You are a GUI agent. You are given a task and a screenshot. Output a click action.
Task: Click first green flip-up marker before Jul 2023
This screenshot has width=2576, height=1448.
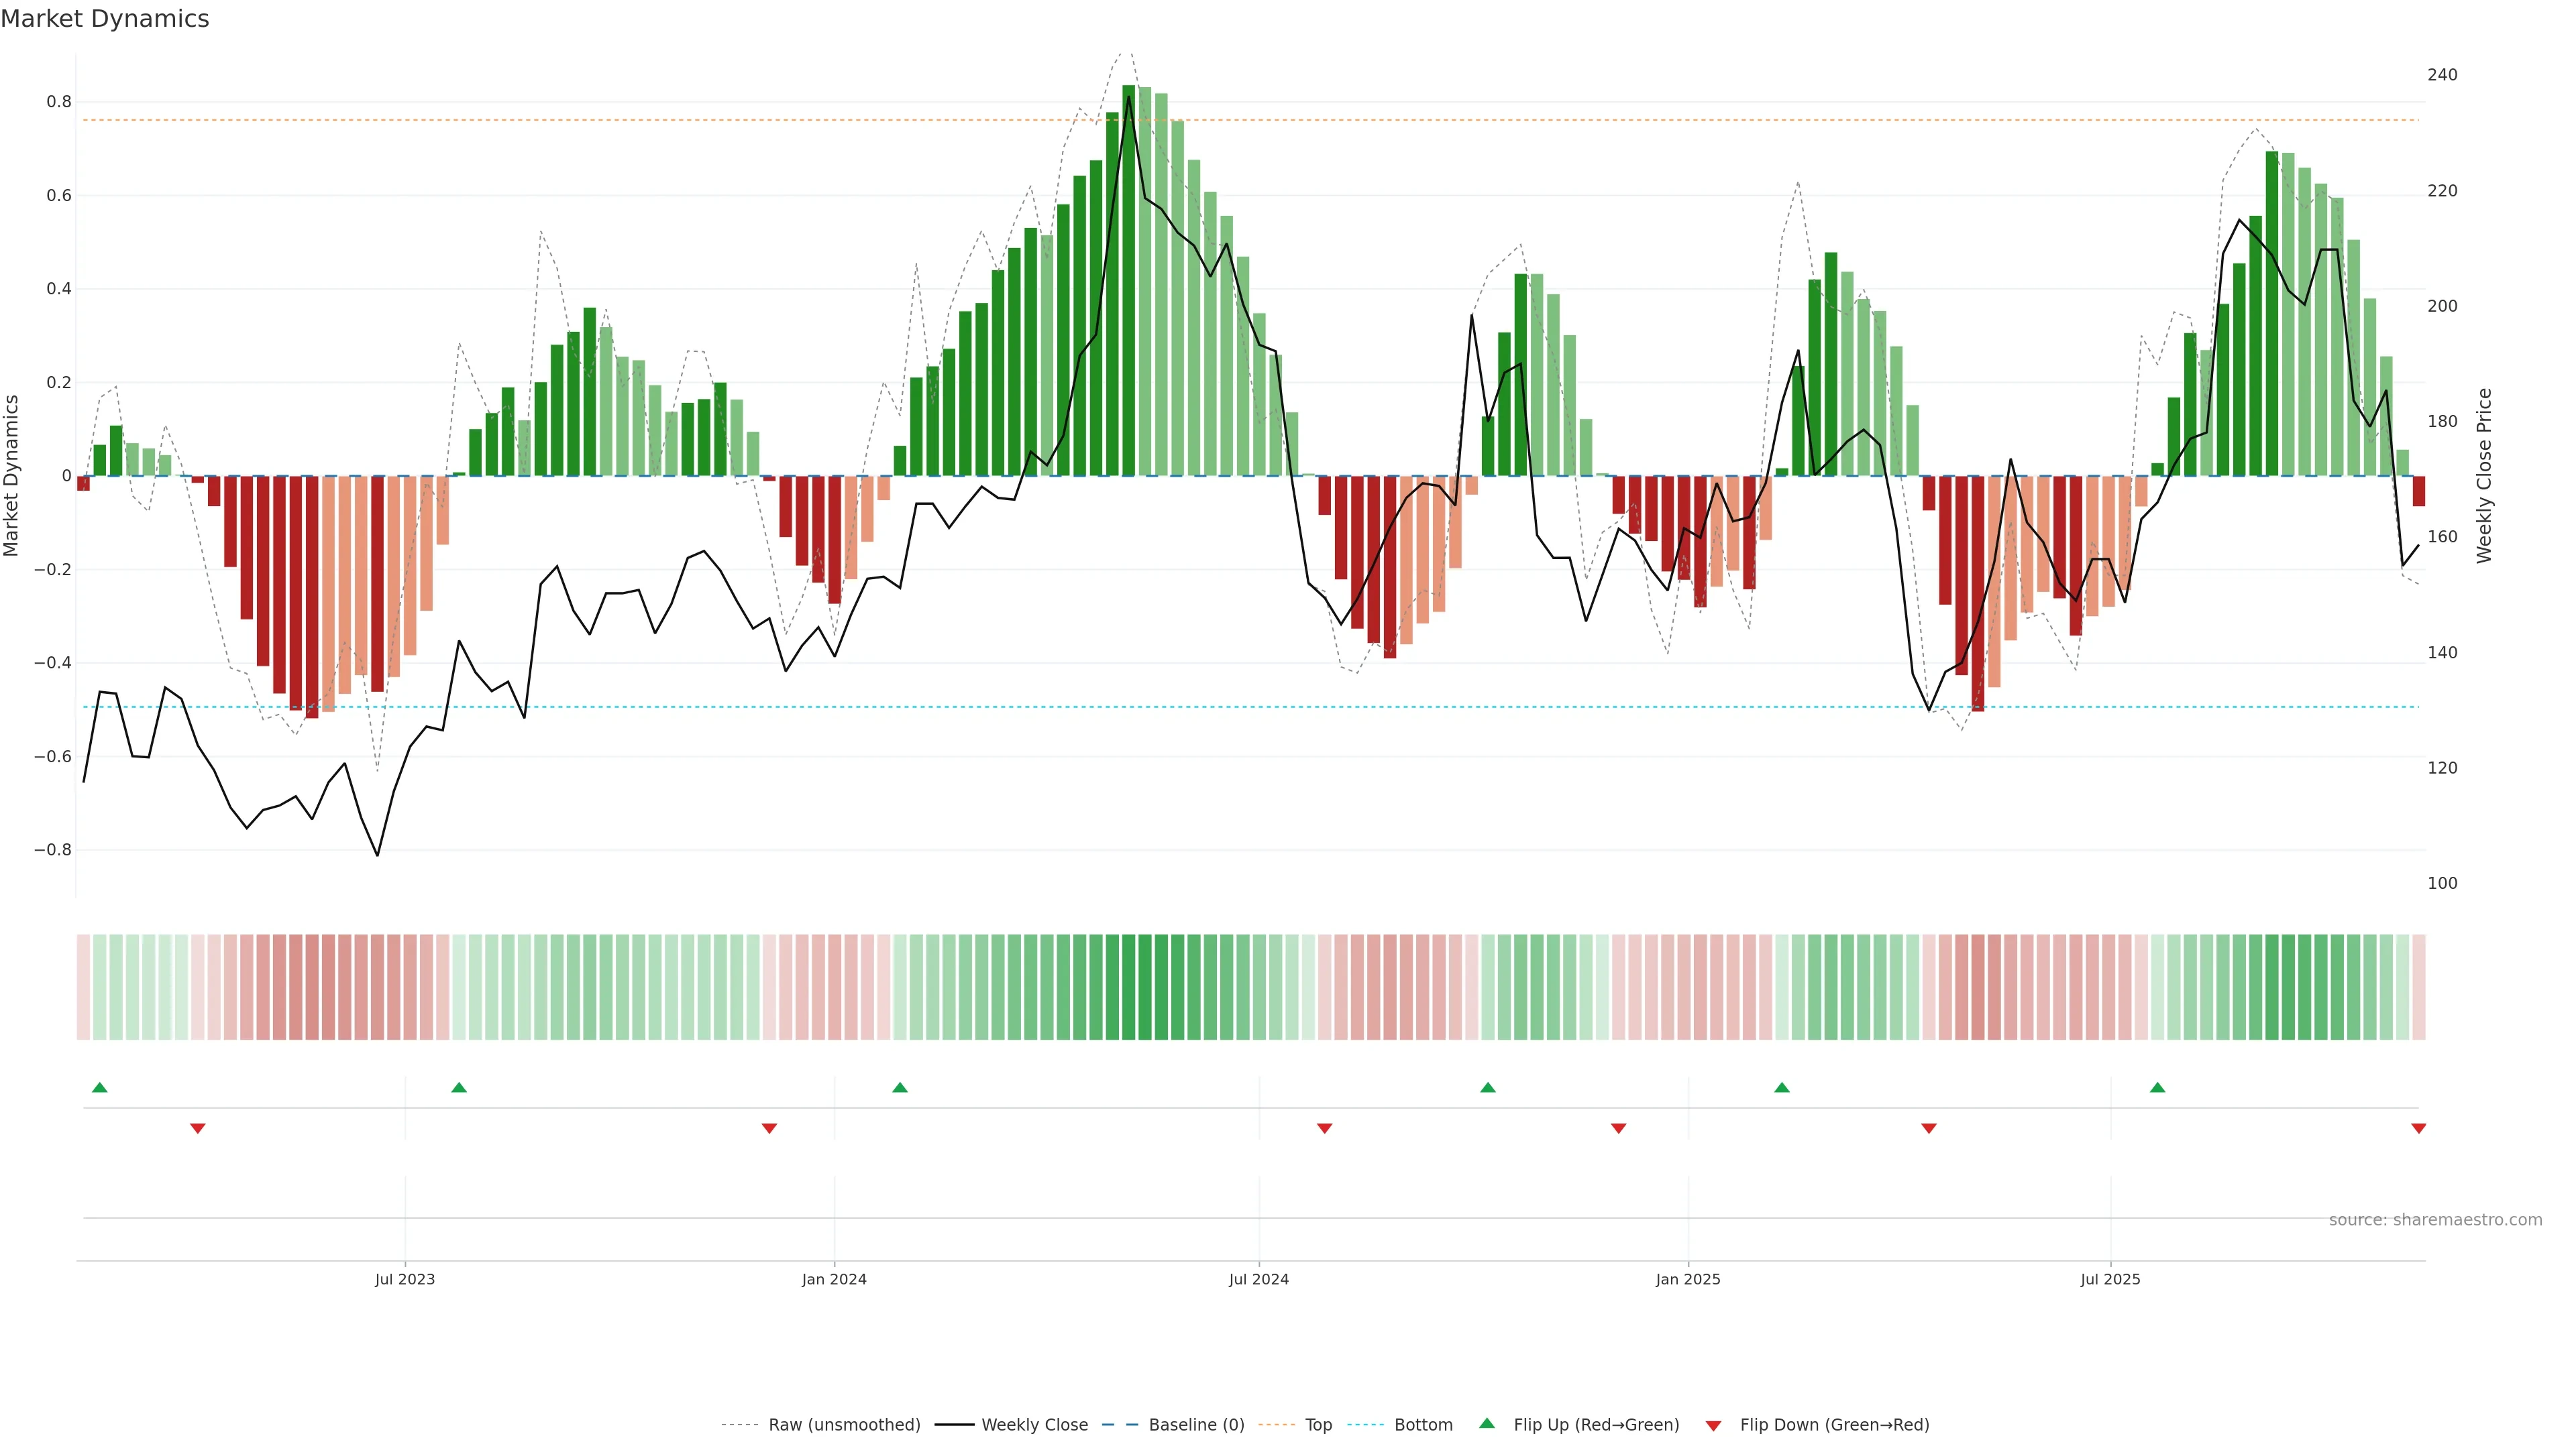(x=99, y=1087)
